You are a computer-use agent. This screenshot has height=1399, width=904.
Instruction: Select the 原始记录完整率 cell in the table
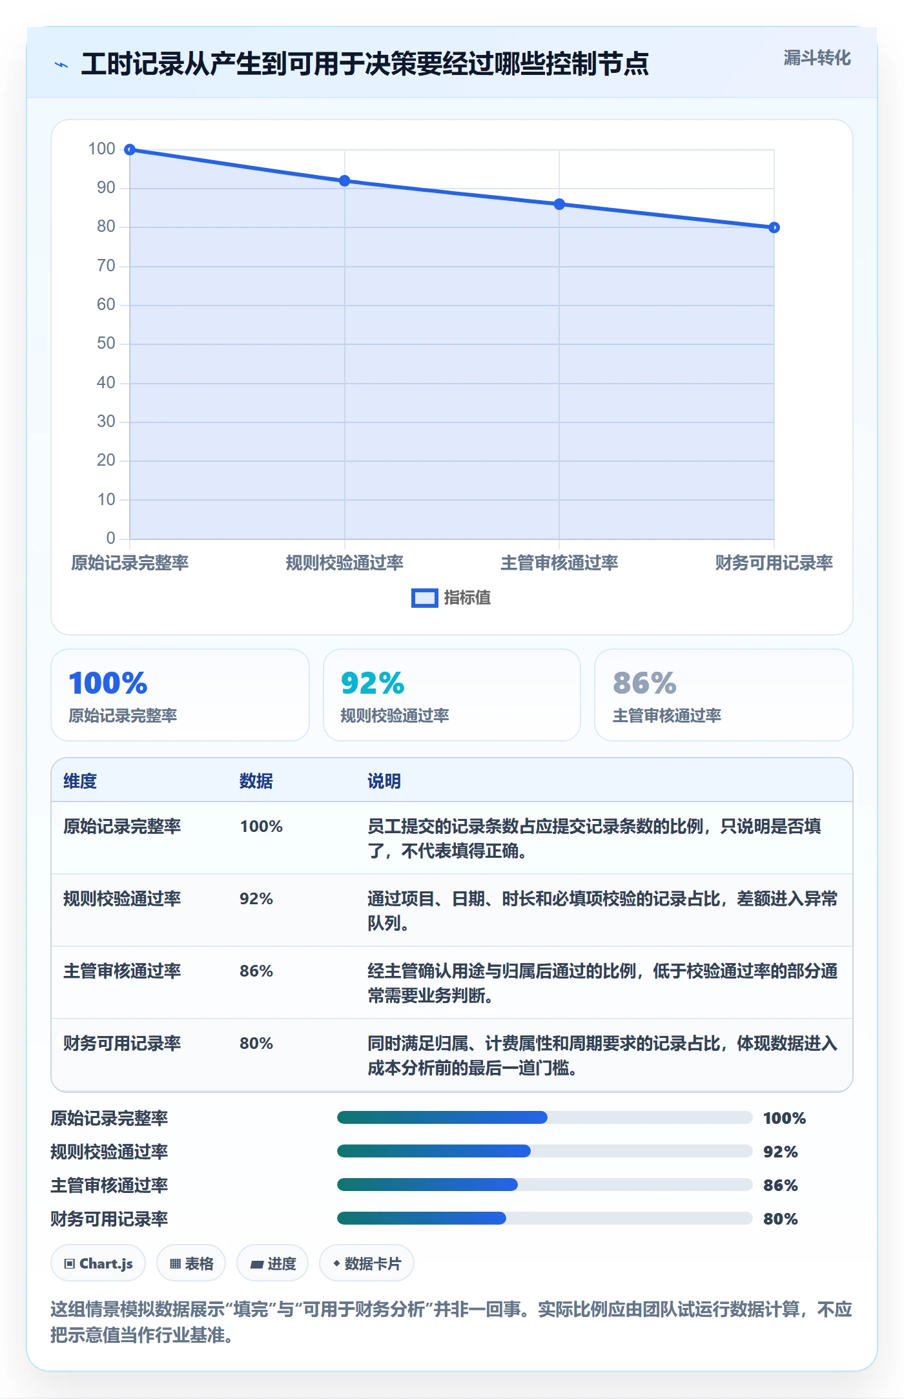tap(122, 826)
